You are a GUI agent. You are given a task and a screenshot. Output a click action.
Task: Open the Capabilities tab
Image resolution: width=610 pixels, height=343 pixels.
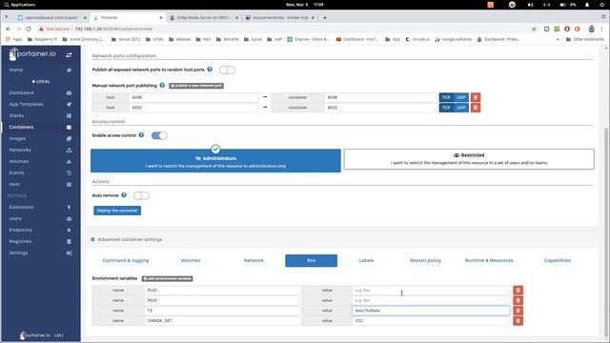558,260
